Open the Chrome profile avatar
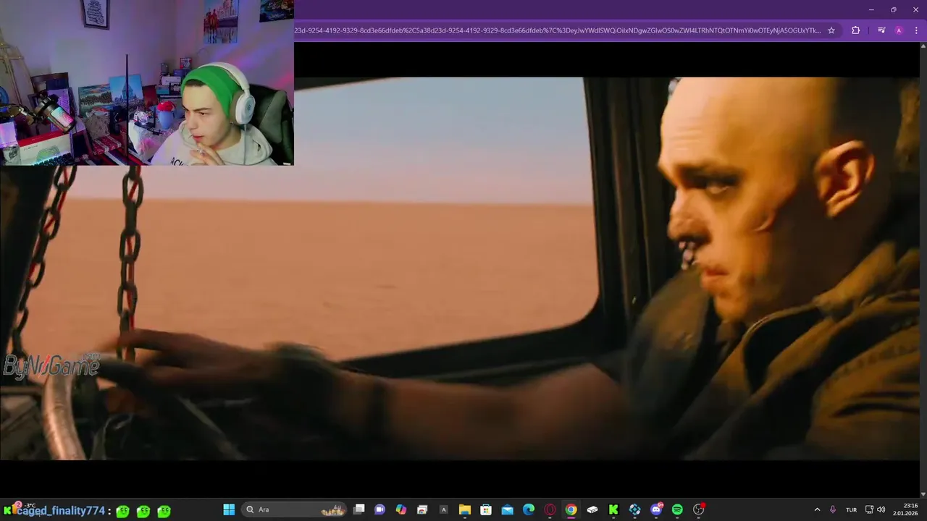 [x=899, y=30]
